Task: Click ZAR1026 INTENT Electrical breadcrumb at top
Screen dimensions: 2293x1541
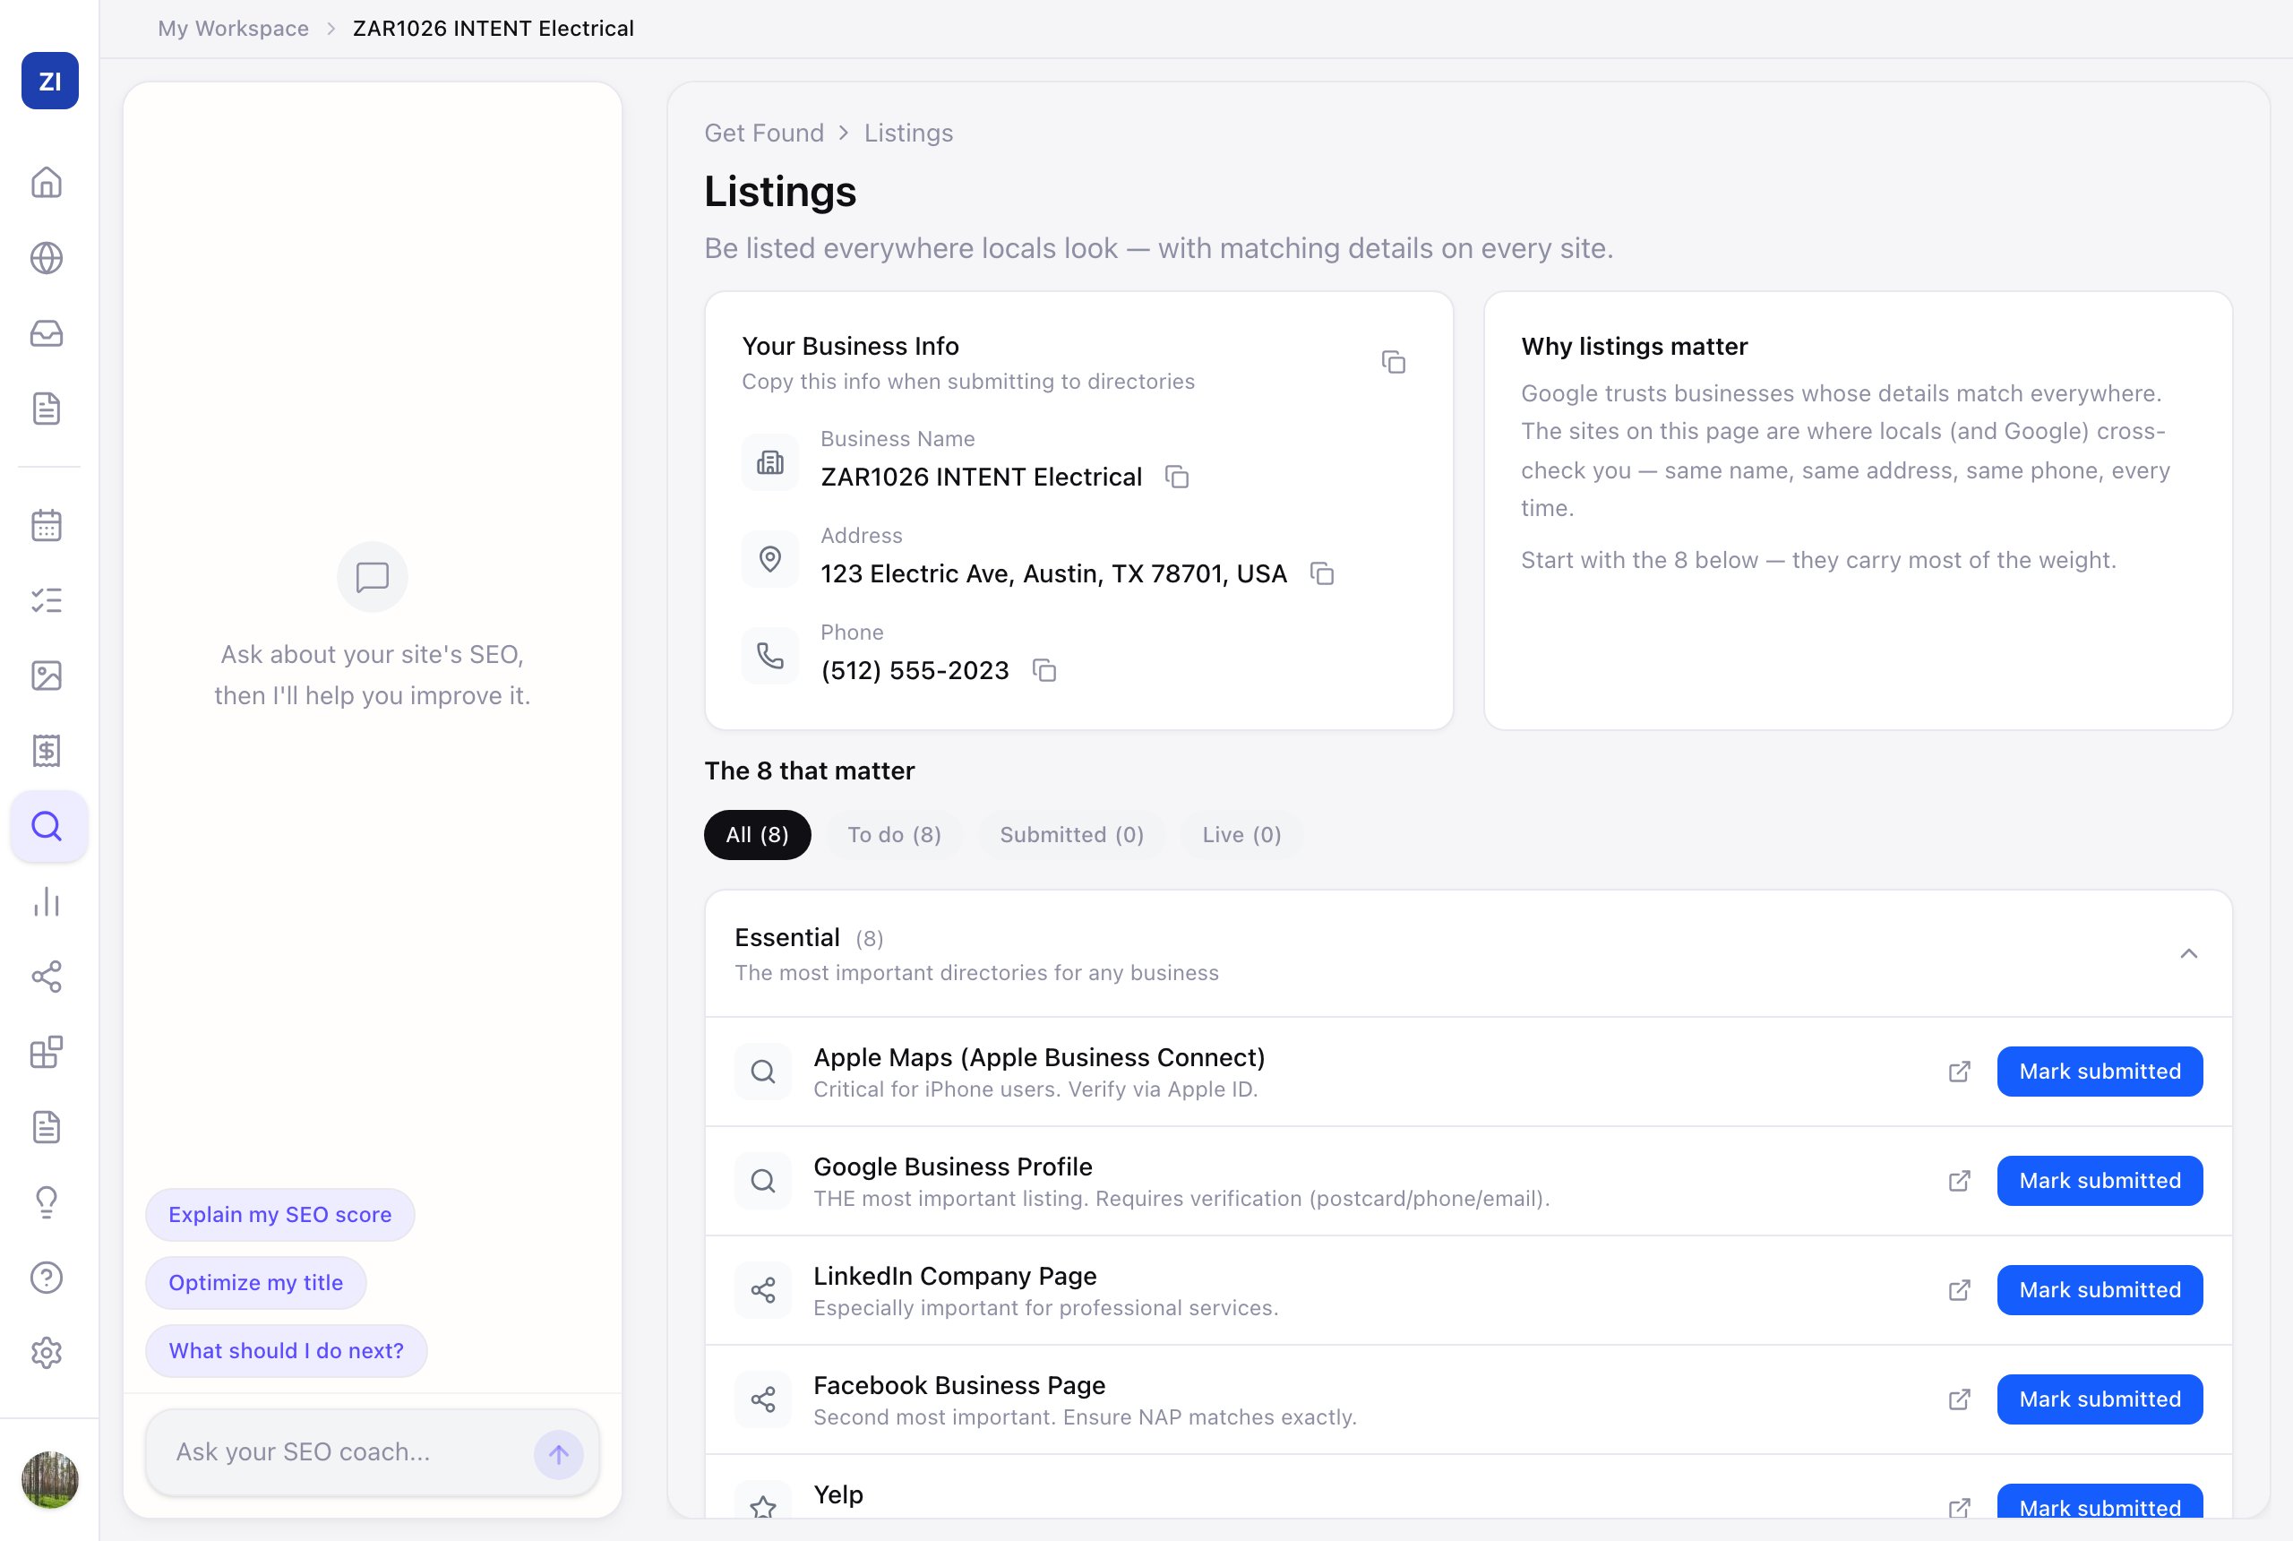Action: click(494, 29)
